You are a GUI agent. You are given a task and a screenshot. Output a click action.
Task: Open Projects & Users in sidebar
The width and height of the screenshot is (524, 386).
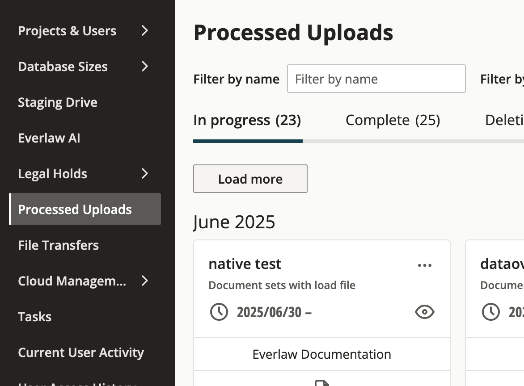coord(67,31)
